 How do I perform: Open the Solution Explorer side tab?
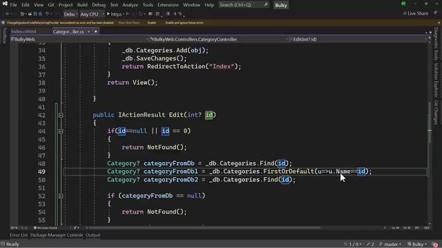click(436, 80)
